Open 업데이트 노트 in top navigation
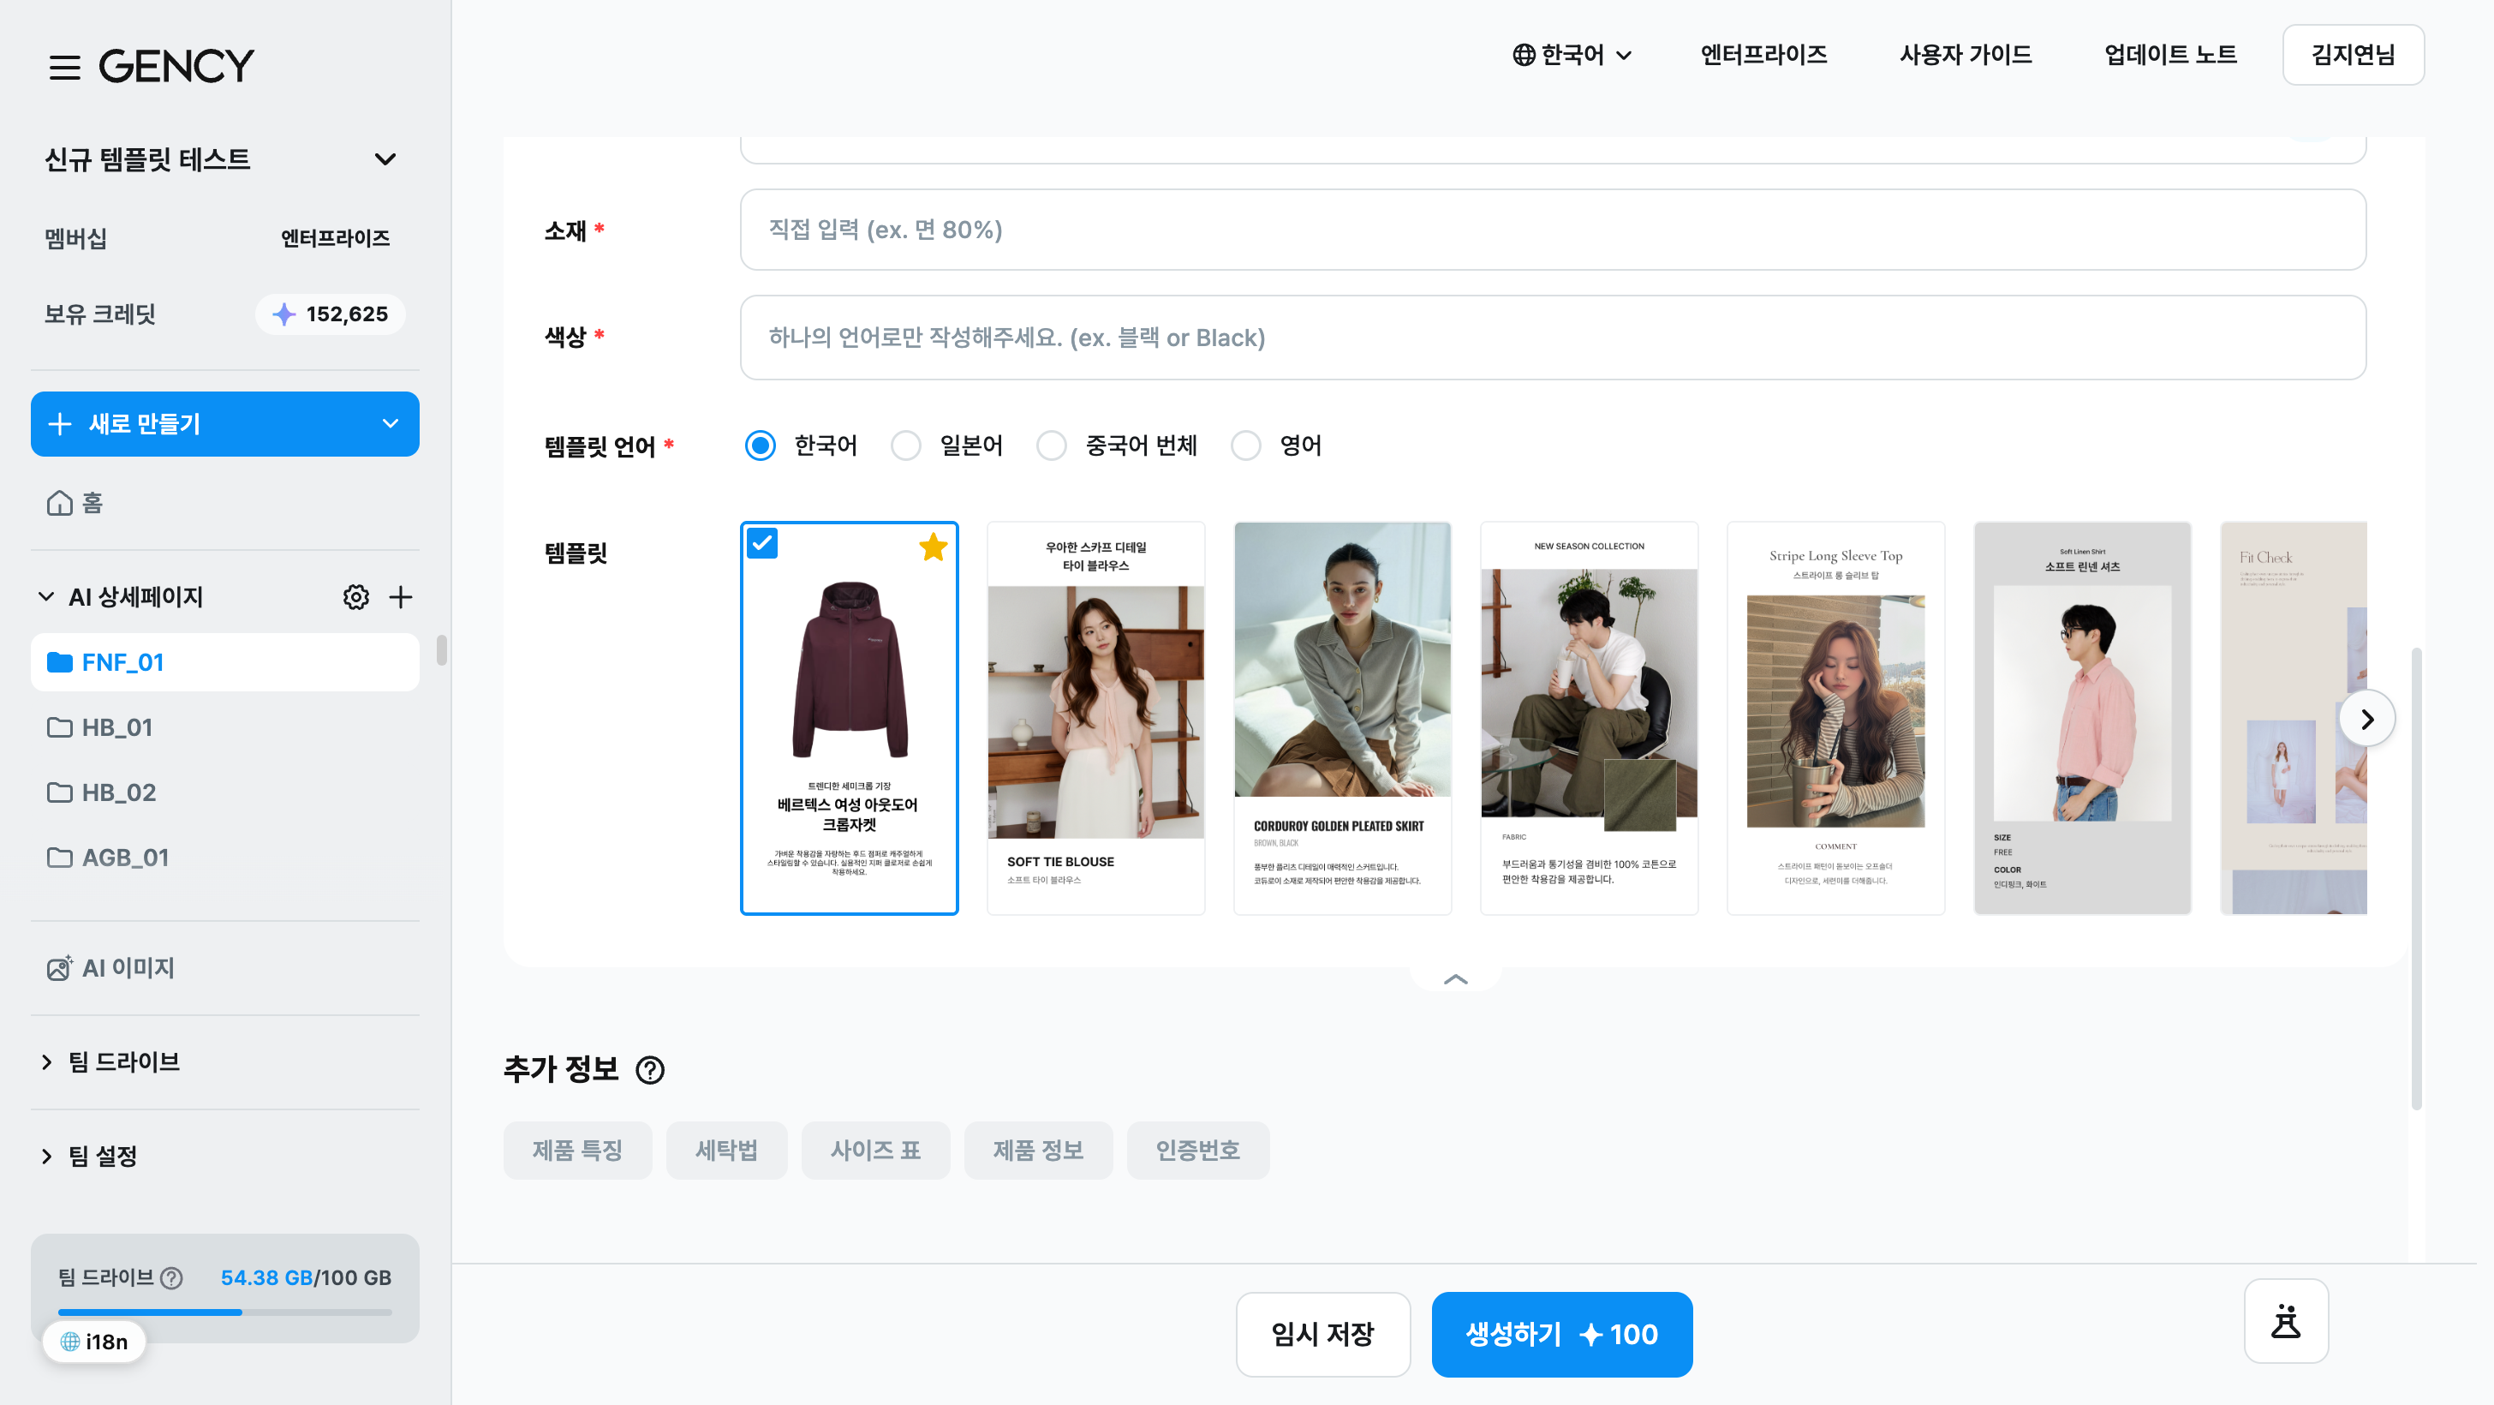Image resolution: width=2494 pixels, height=1405 pixels. click(2169, 55)
